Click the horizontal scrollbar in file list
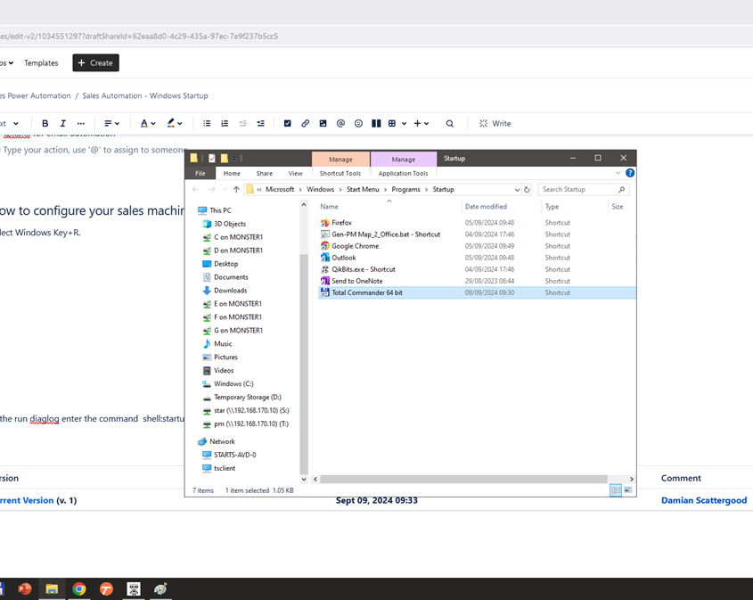Image resolution: width=753 pixels, height=600 pixels. (x=463, y=479)
